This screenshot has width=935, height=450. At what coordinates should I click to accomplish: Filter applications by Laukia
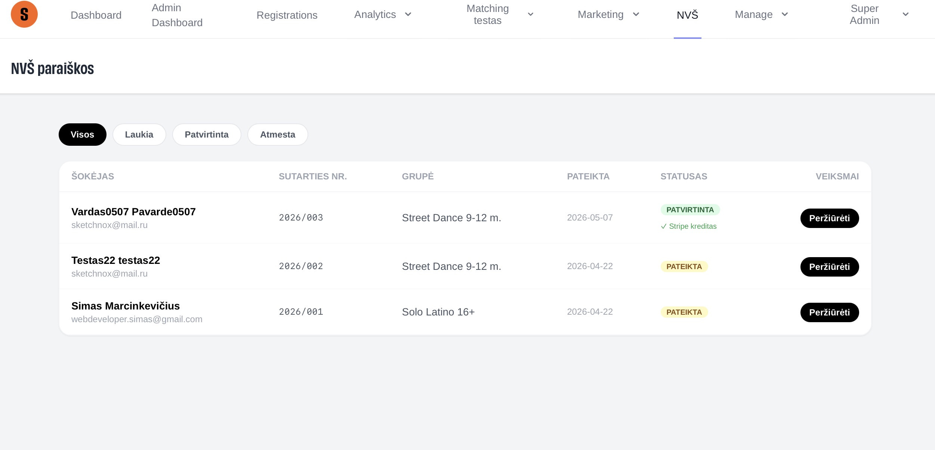pyautogui.click(x=139, y=135)
